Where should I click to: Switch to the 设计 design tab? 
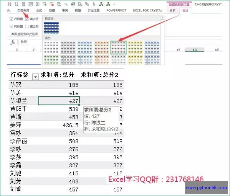(x=185, y=10)
